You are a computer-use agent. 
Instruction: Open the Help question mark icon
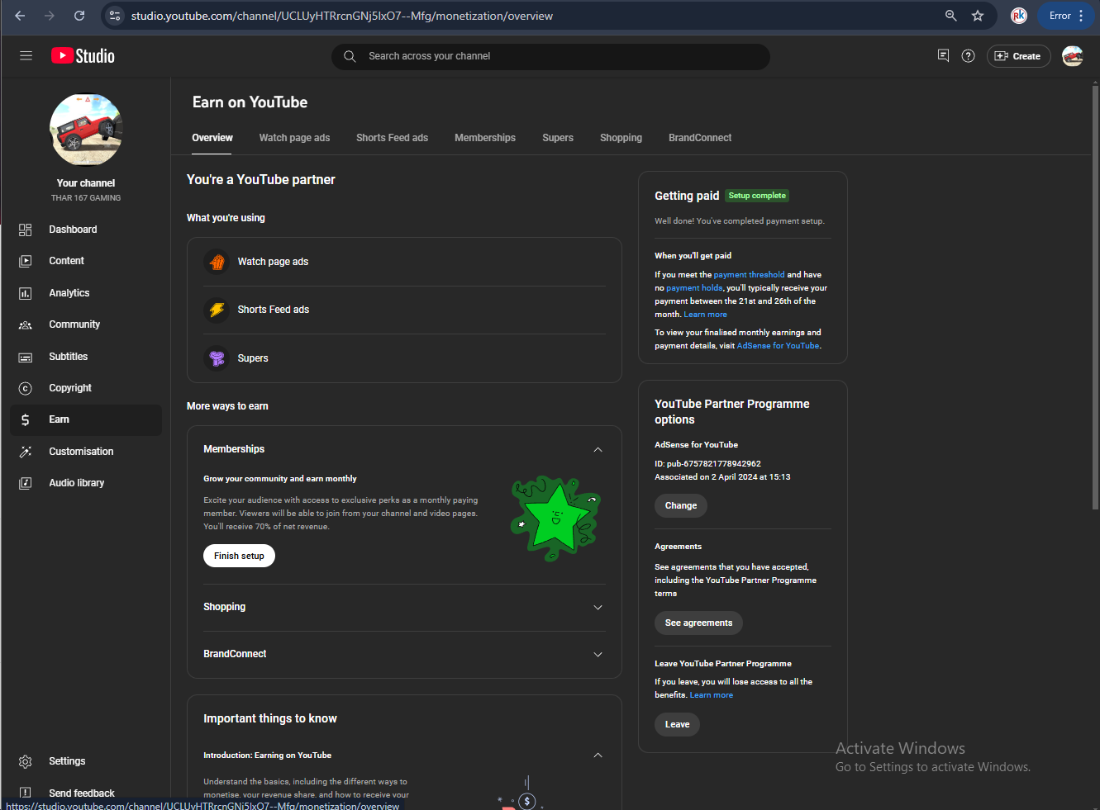(968, 56)
